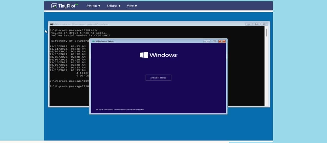Maximize the Windows Setup window
Viewport: 327px width, 143px height.
tap(214, 41)
